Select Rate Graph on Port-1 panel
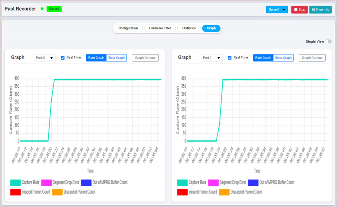337x207 pixels. [263, 58]
